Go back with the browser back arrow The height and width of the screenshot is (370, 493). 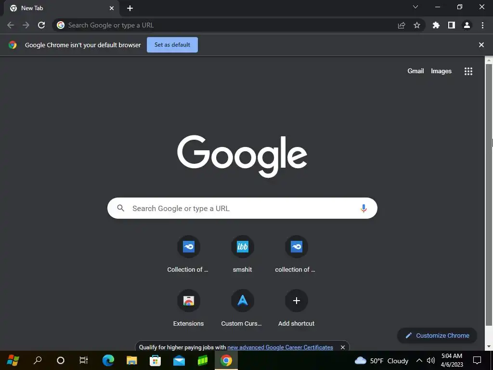pos(11,25)
